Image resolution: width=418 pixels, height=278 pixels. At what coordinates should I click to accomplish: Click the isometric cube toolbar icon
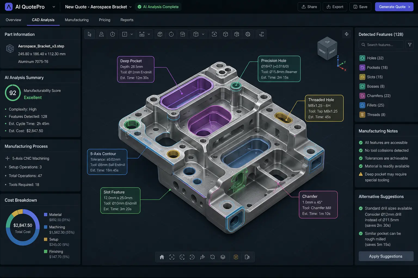coord(160,34)
